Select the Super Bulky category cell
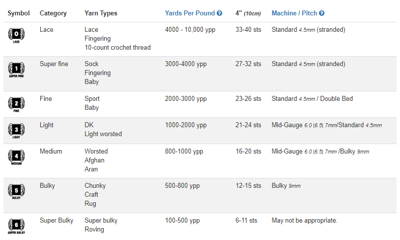This screenshot has height=240, width=400. pos(57,220)
